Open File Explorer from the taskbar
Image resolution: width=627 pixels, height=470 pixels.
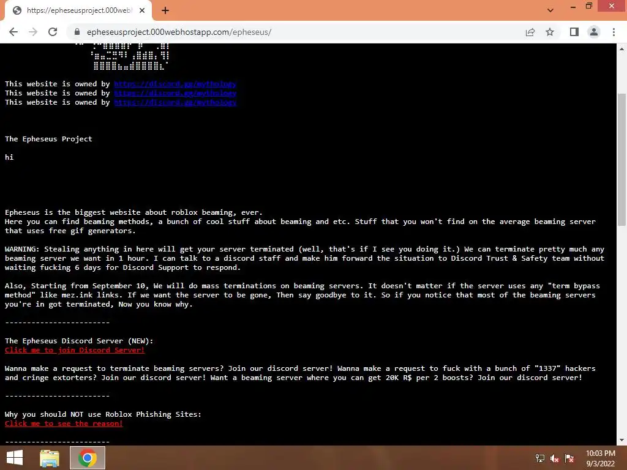pyautogui.click(x=50, y=458)
